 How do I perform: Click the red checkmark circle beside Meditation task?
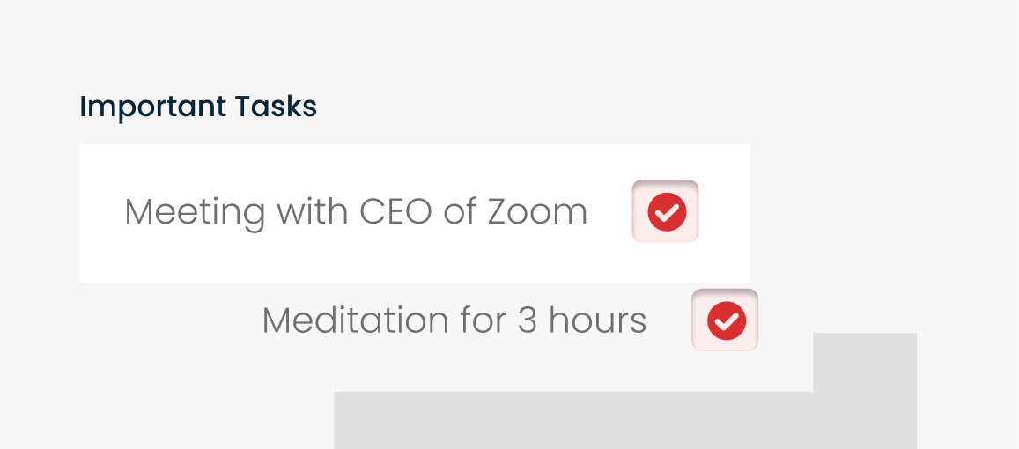tap(727, 320)
